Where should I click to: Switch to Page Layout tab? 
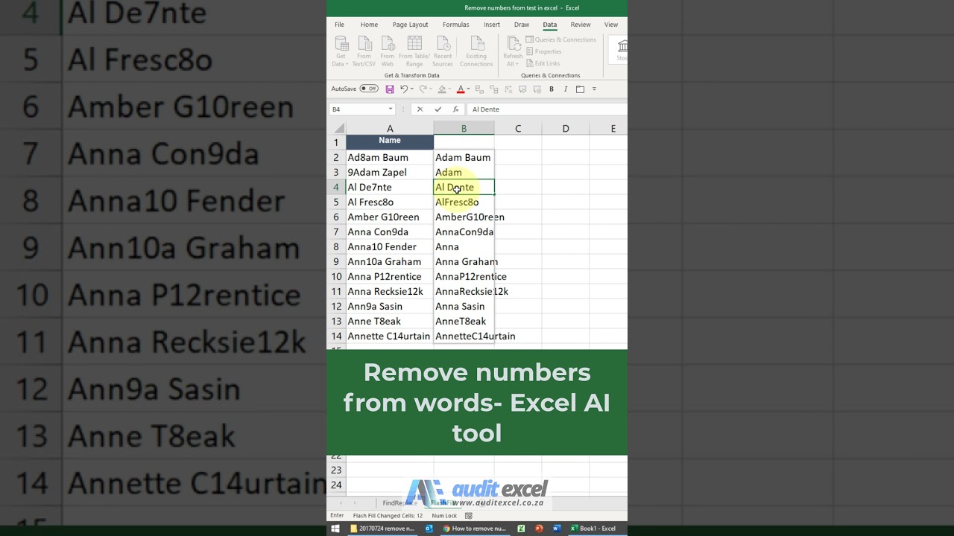point(410,25)
